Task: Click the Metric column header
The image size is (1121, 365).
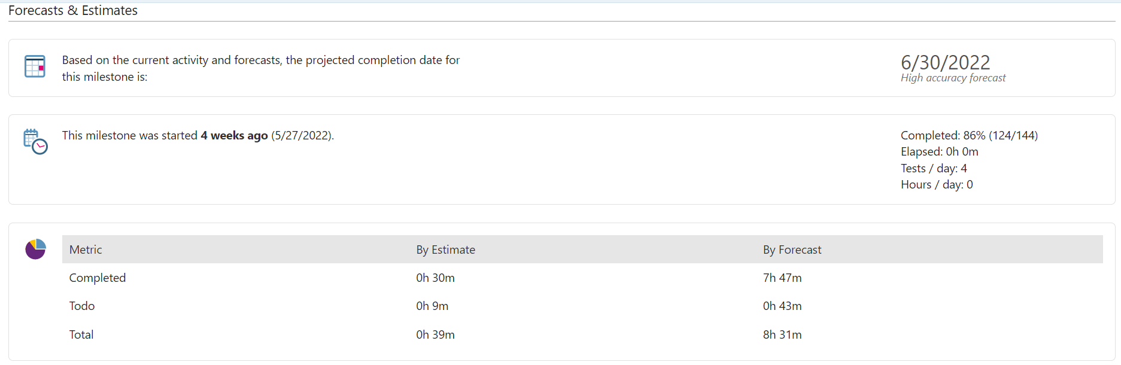Action: point(86,250)
